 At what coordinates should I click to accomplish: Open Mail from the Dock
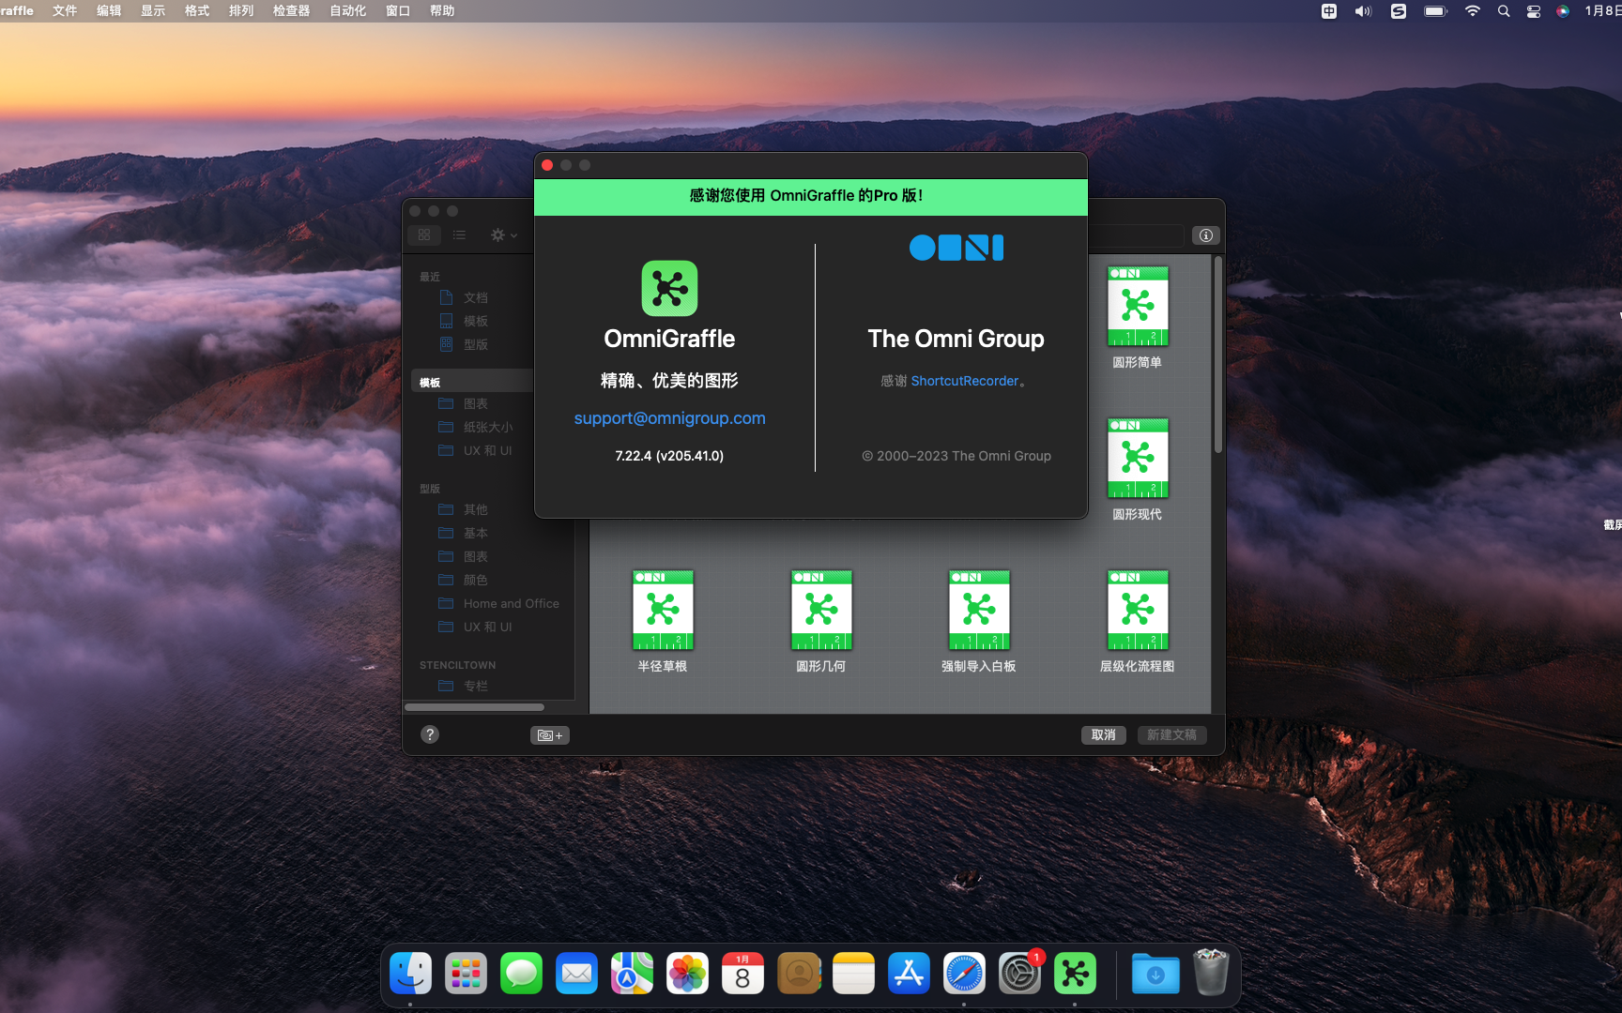pyautogui.click(x=576, y=974)
